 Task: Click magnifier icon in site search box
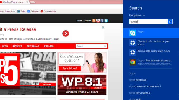105,46
